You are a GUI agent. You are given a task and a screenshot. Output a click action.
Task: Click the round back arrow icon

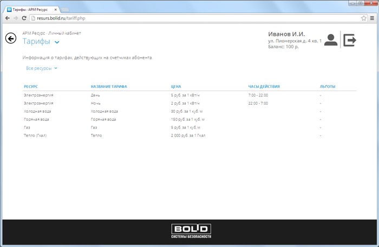tap(10, 38)
